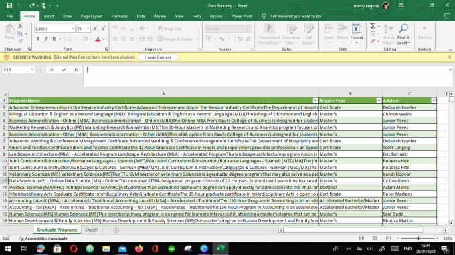Cancel the formula bar entry
455x255 pixels.
[x=52, y=69]
